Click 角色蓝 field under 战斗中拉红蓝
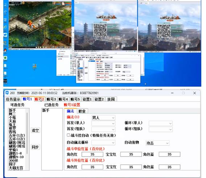The height and width of the screenshot is (178, 206). click(x=169, y=154)
